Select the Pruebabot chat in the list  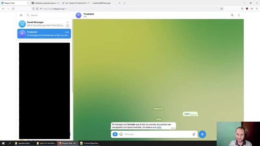click(44, 34)
